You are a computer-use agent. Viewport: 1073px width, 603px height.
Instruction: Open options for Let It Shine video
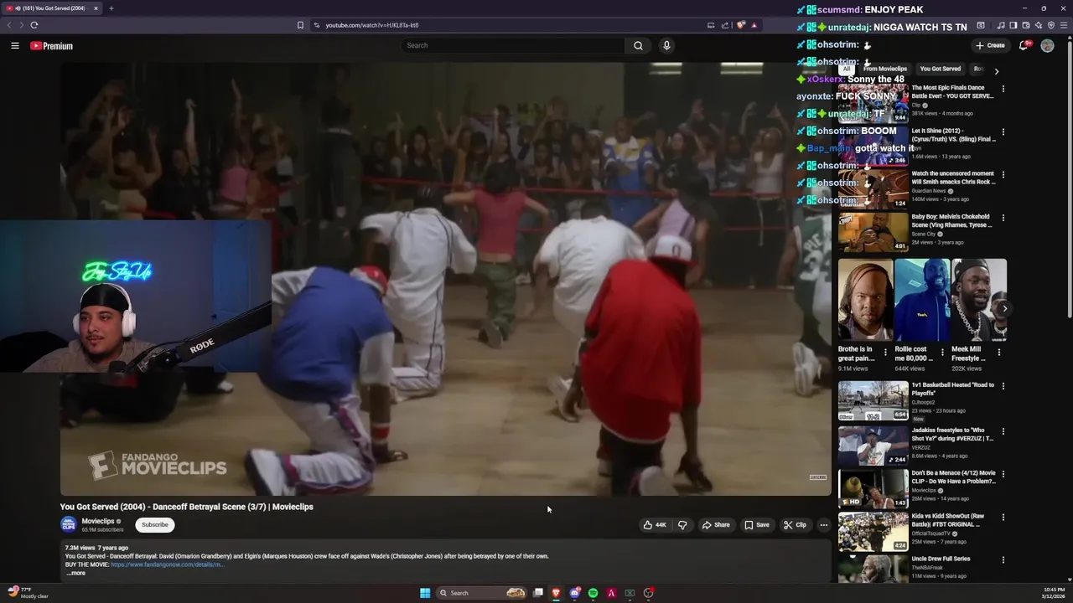[1003, 132]
